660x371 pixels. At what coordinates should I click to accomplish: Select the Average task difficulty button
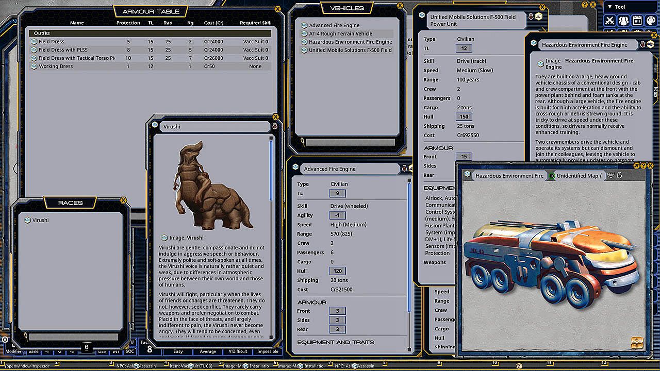pos(208,351)
